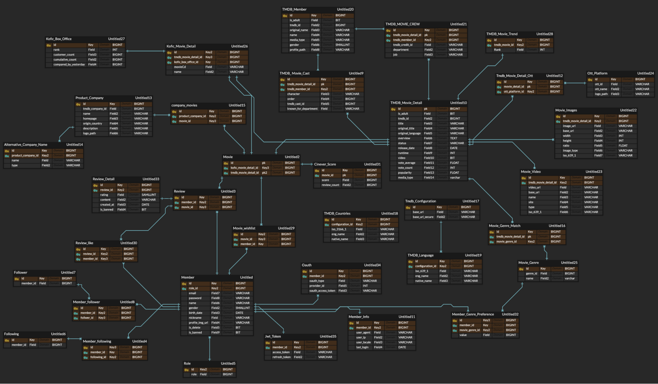The height and width of the screenshot is (384, 658).
Task: Click the compared_by_yesterday column in Kofic_Box_Office
Action: [x=69, y=65]
